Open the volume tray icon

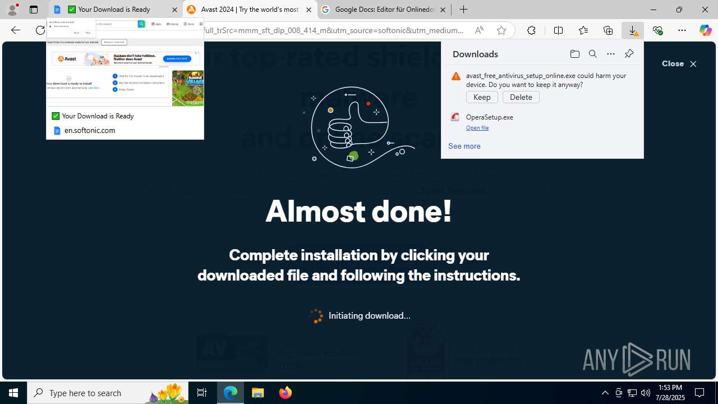pos(646,393)
